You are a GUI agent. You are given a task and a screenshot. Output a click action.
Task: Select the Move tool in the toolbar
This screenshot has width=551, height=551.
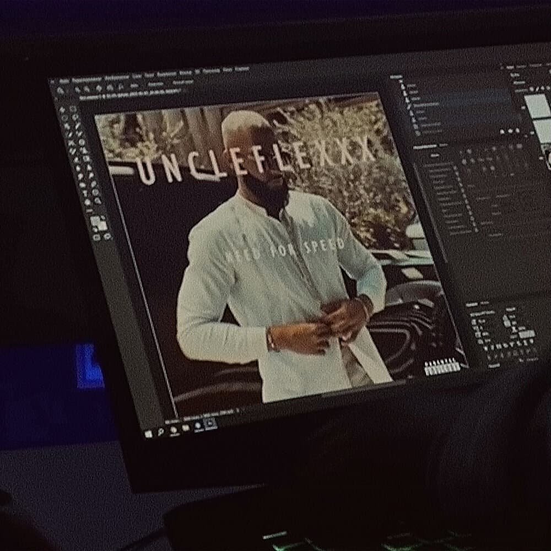coord(61,109)
